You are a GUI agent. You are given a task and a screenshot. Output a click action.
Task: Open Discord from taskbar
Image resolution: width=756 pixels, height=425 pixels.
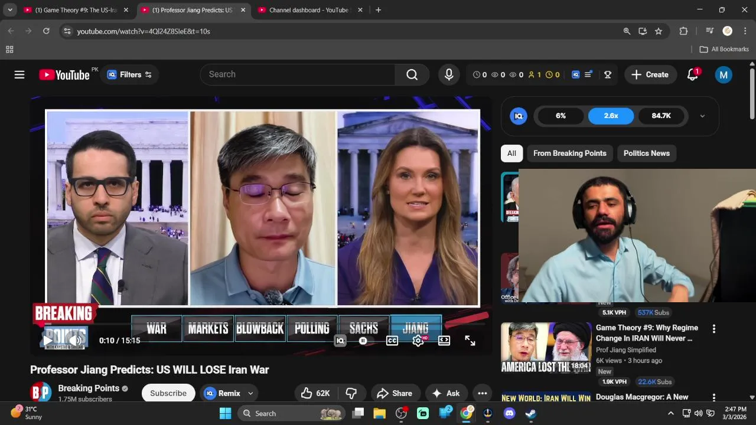(509, 413)
